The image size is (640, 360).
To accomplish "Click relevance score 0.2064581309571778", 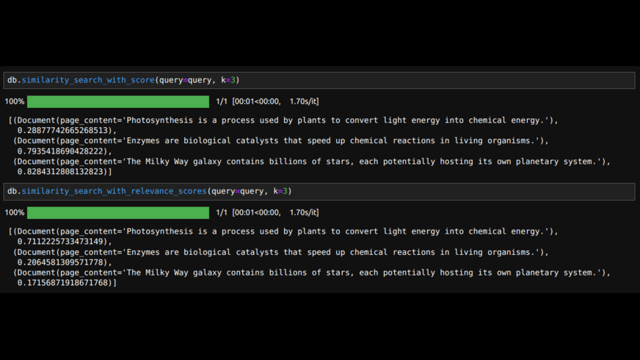I will click(59, 262).
